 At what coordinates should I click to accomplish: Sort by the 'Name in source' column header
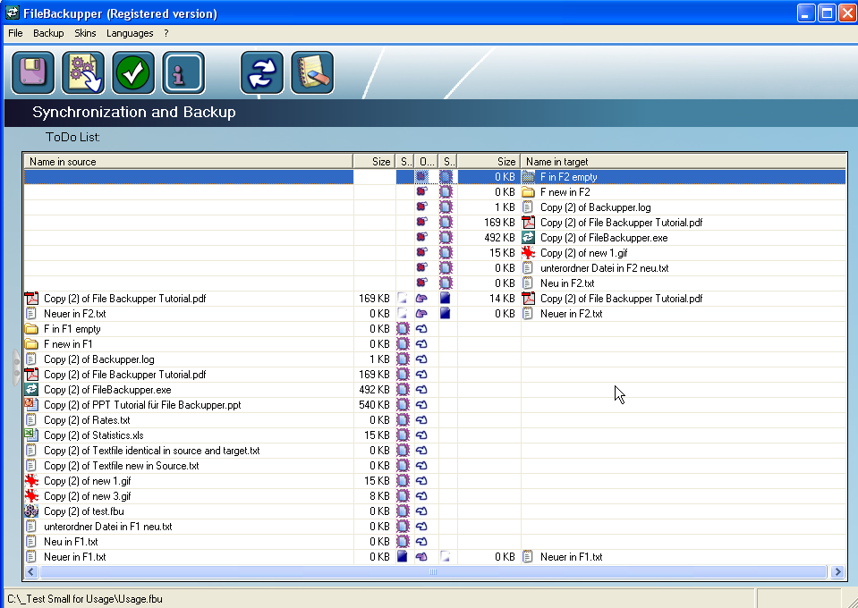tap(188, 161)
